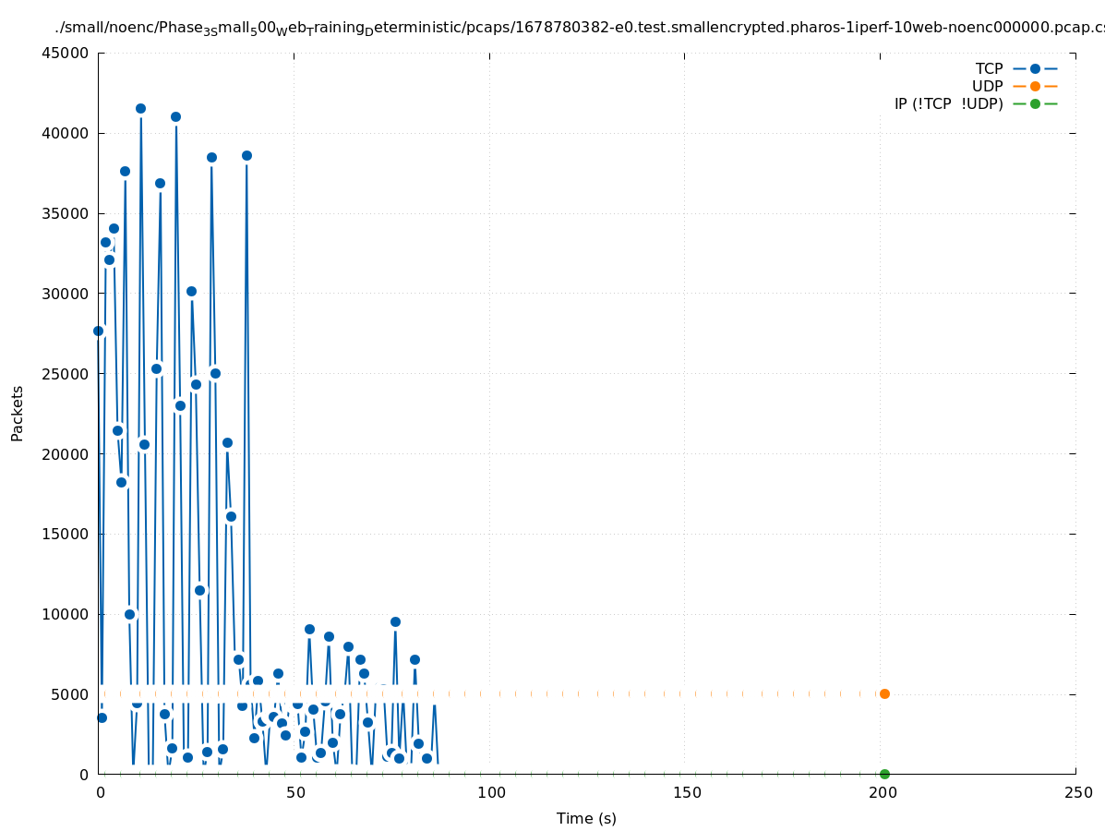Screen dimensions: 1105x831
Task: Click the 100 x-axis tick label
Action: point(491,793)
